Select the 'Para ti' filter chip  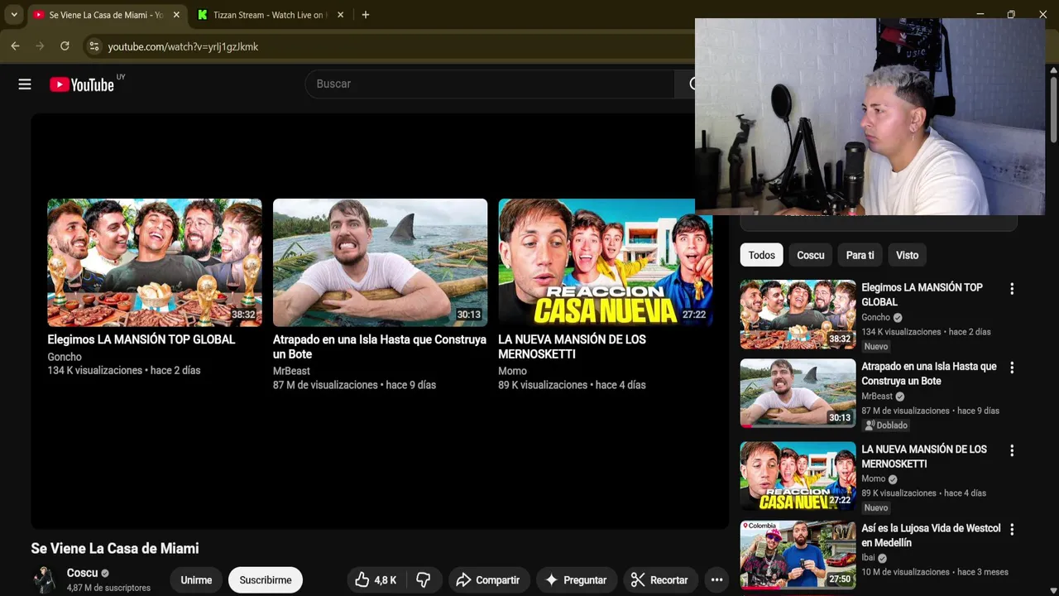pos(860,255)
